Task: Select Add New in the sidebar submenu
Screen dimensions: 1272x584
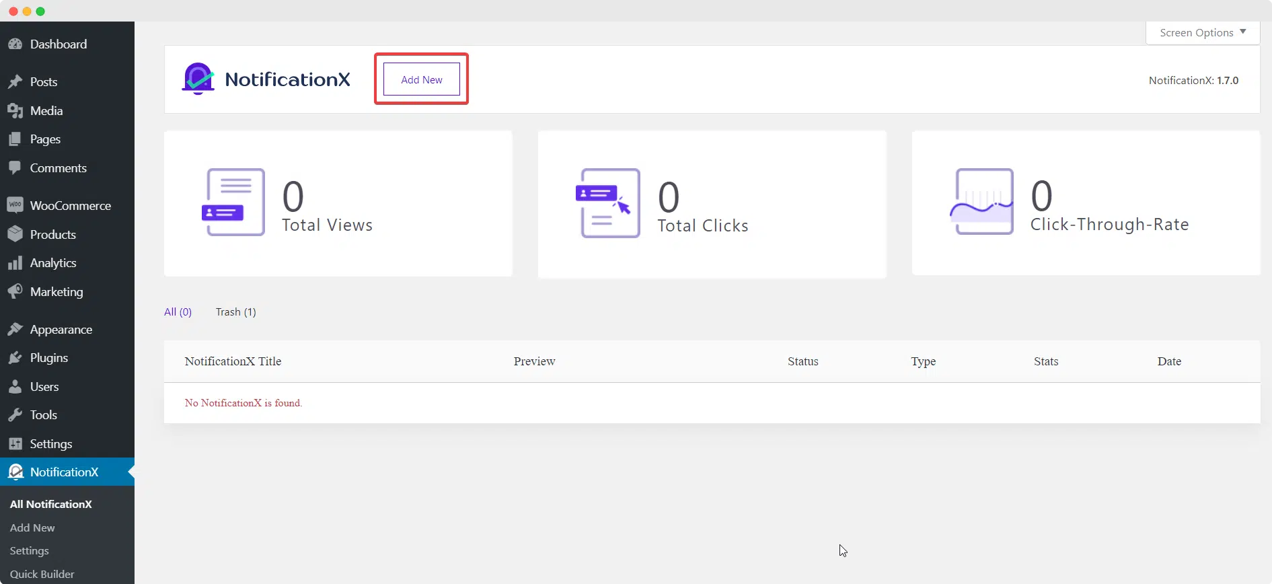Action: point(32,528)
